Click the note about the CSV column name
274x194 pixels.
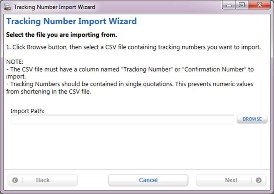(x=130, y=73)
